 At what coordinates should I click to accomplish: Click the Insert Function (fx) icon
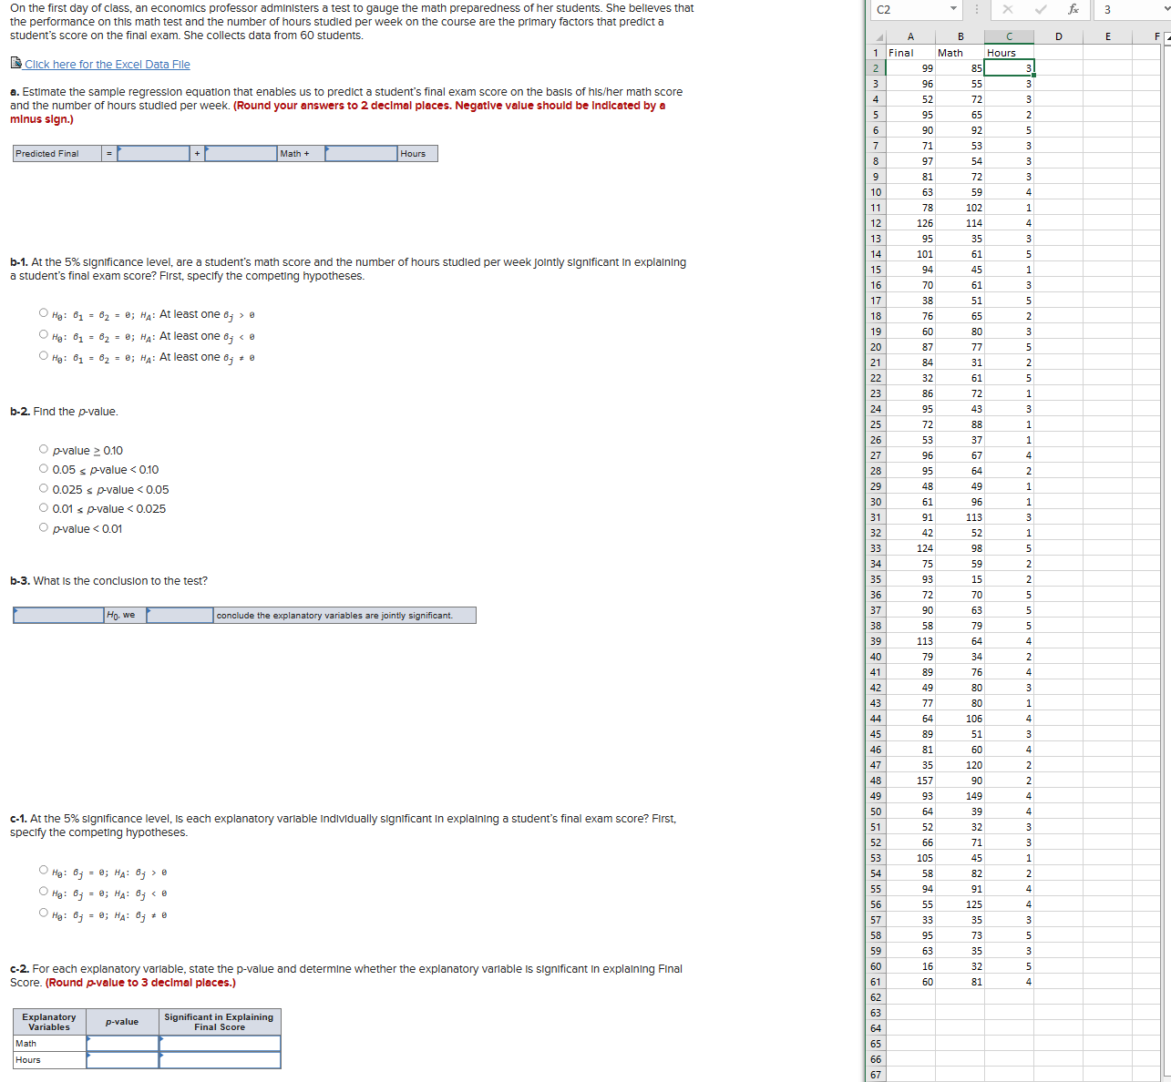click(x=1073, y=11)
